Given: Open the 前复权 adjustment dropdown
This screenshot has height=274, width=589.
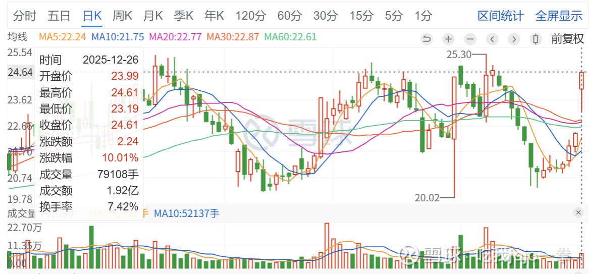Looking at the screenshot, I should click(x=568, y=39).
